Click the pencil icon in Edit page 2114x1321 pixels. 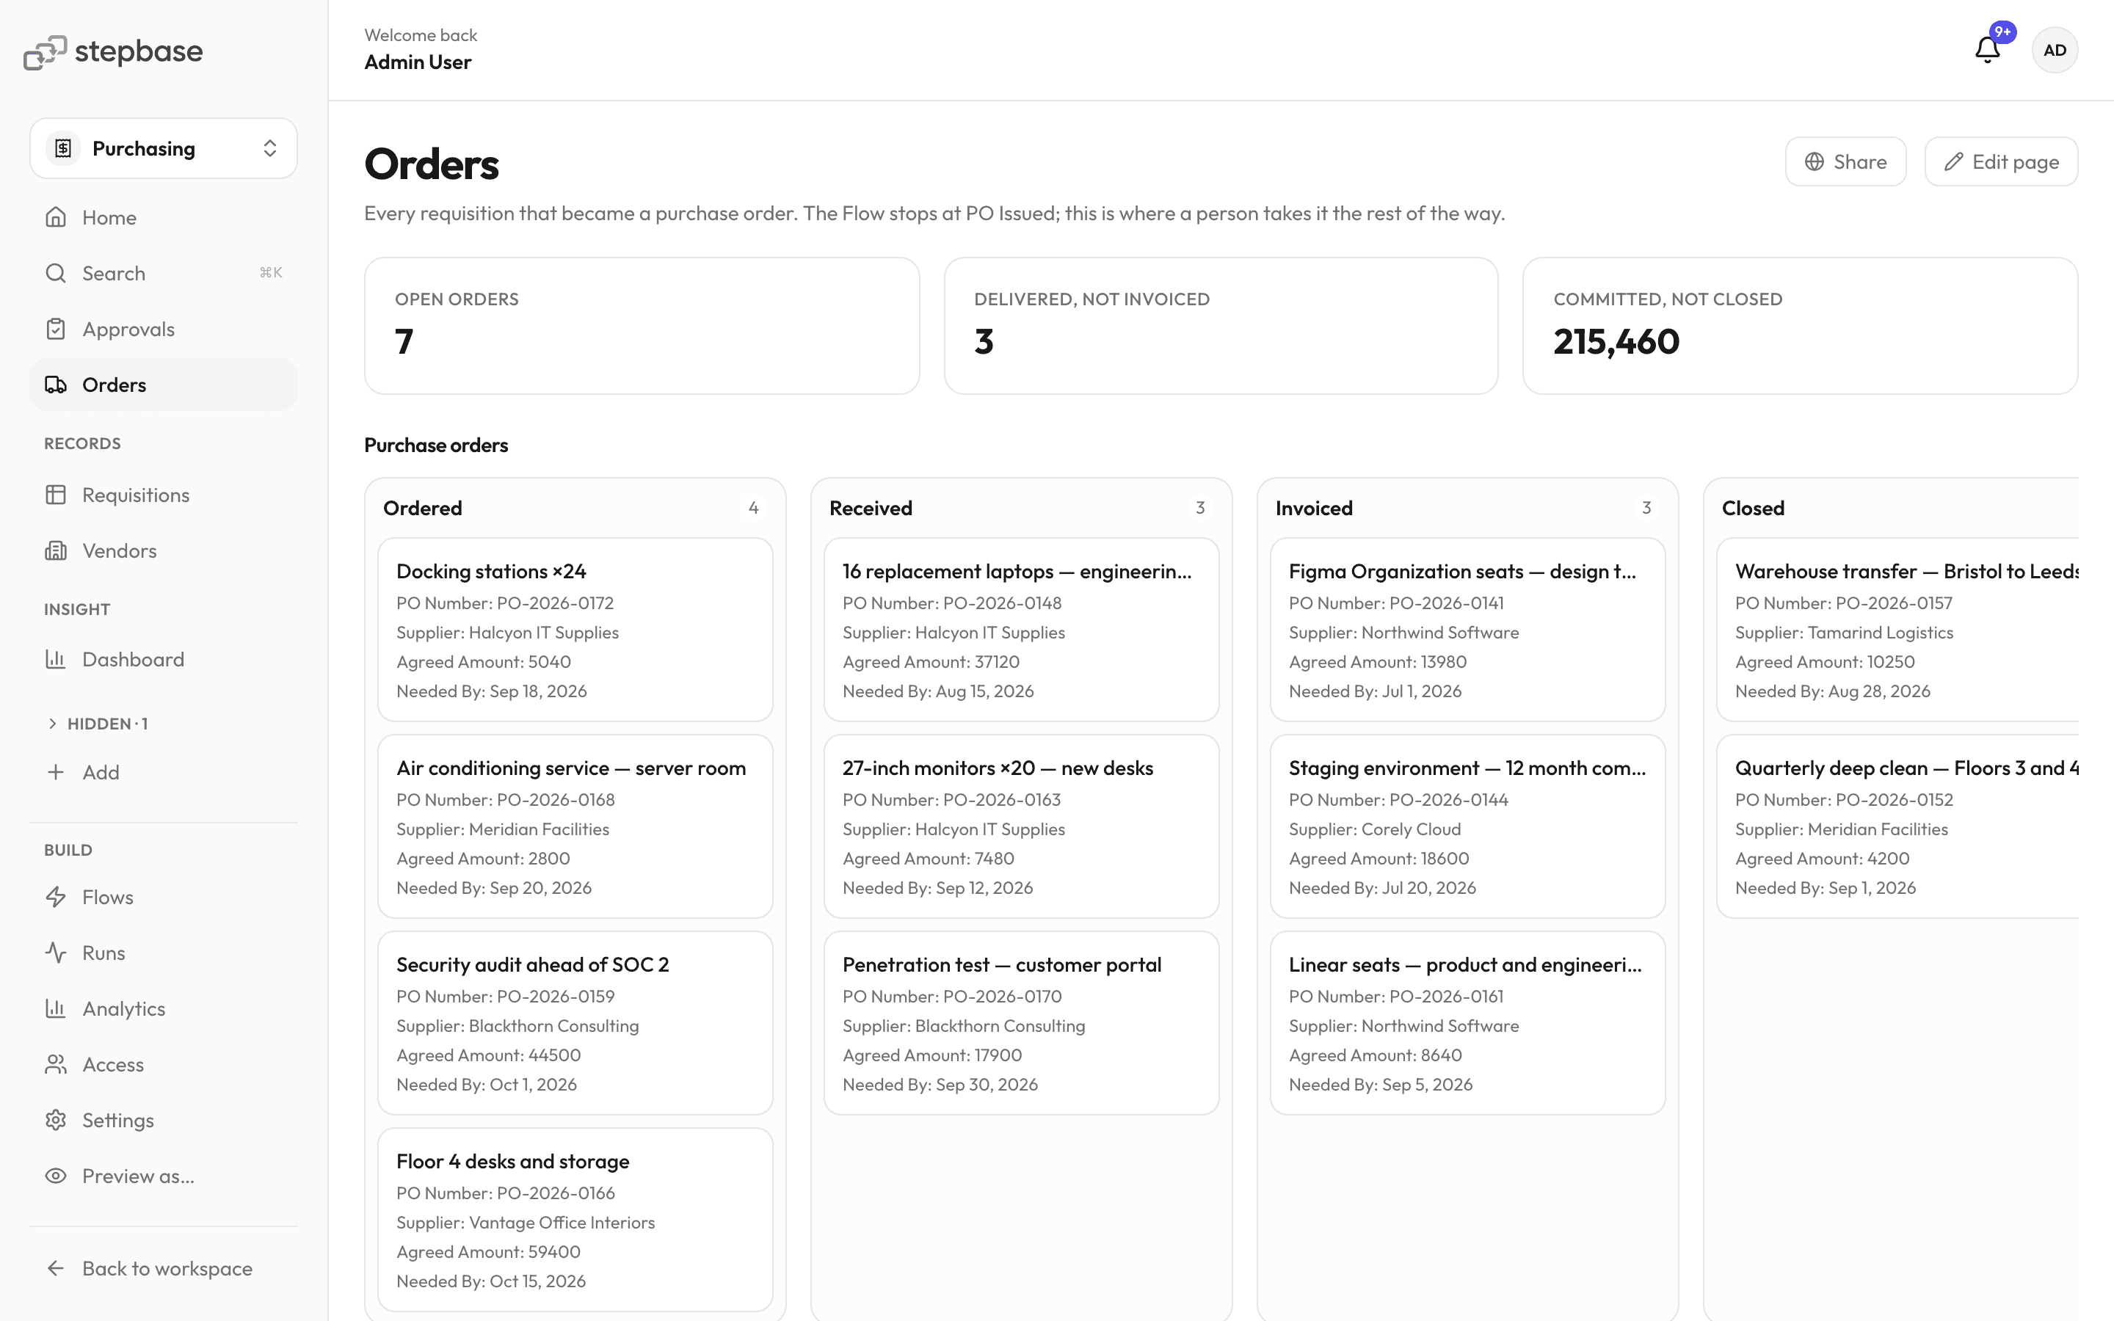coord(1953,161)
